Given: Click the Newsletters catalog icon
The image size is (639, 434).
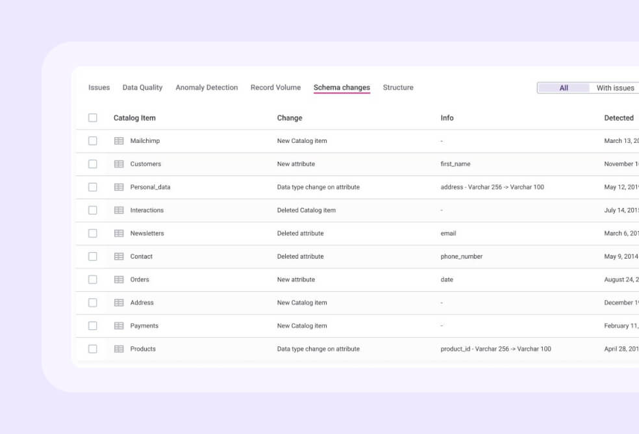Looking at the screenshot, I should coord(119,233).
